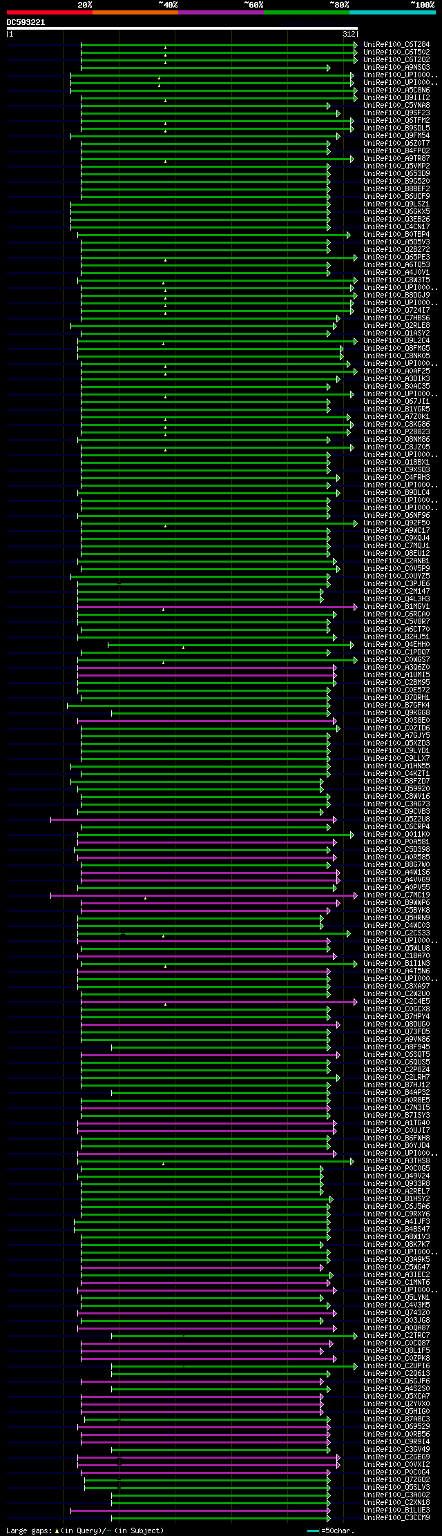Click the UniRef100_C8WV16 label
The width and height of the screenshot is (442, 1536).
point(396,797)
